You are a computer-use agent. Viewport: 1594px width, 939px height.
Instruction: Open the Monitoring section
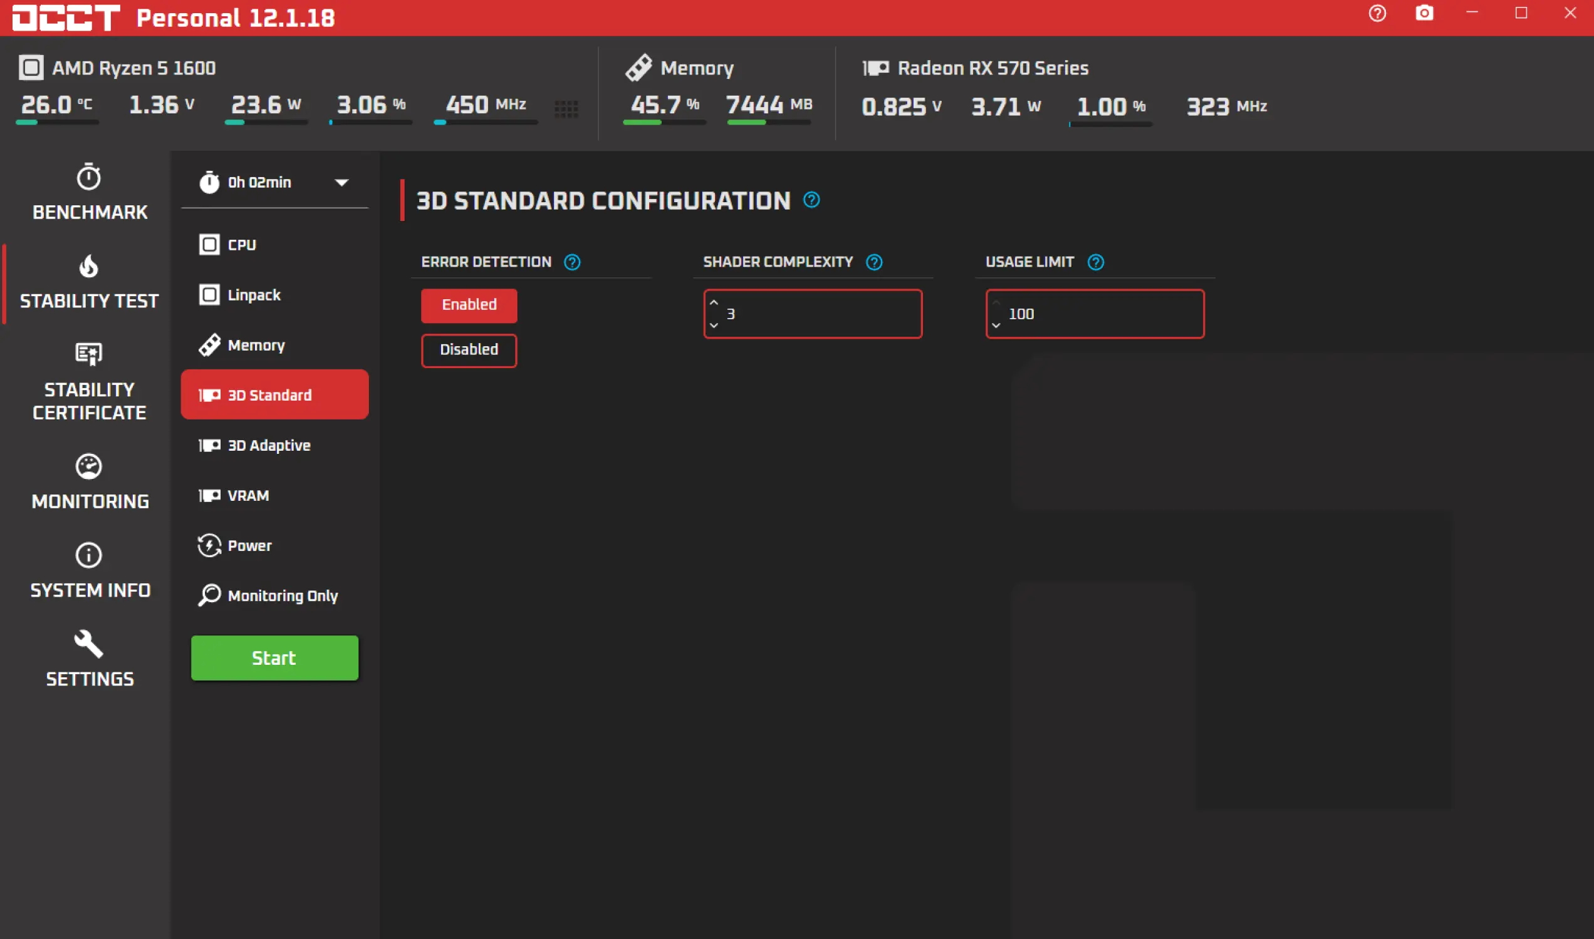[x=90, y=481]
